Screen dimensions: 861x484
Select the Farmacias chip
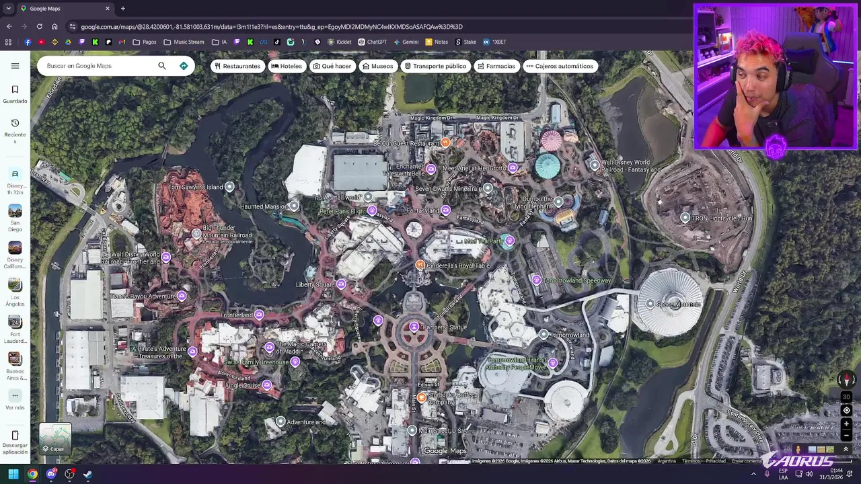pyautogui.click(x=496, y=66)
